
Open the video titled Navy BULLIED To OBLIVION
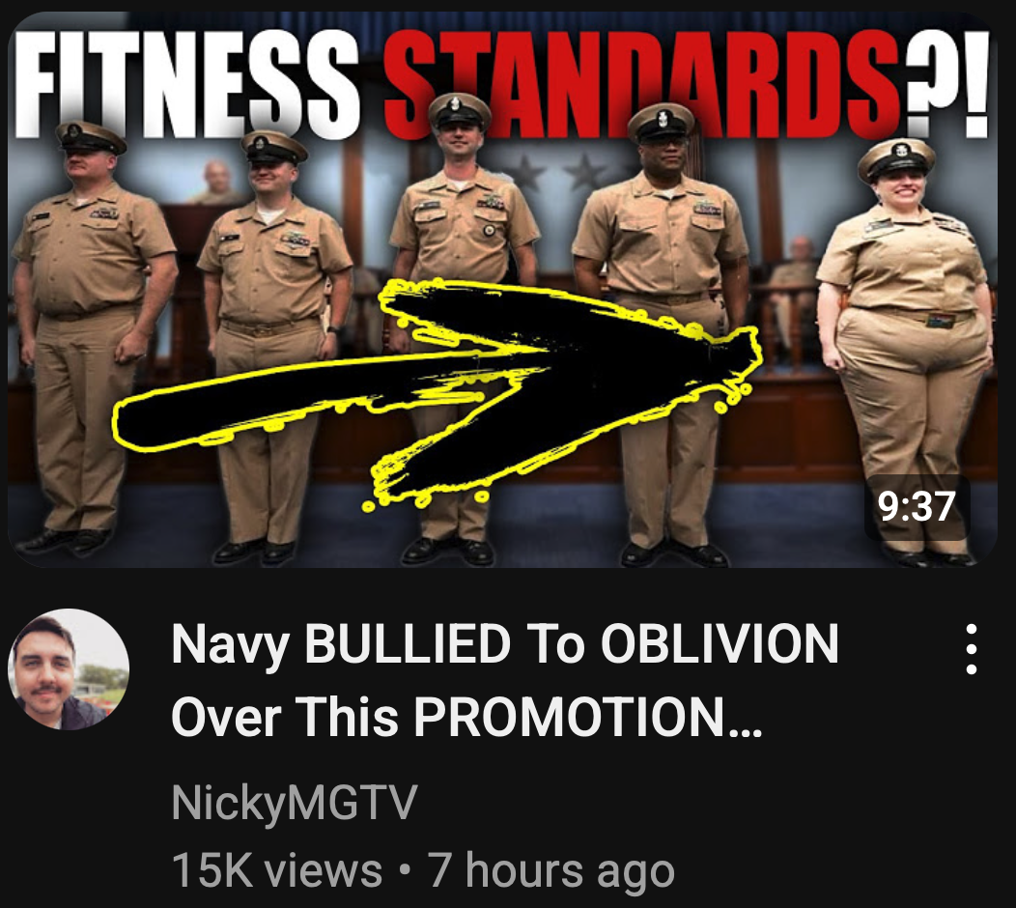click(505, 680)
